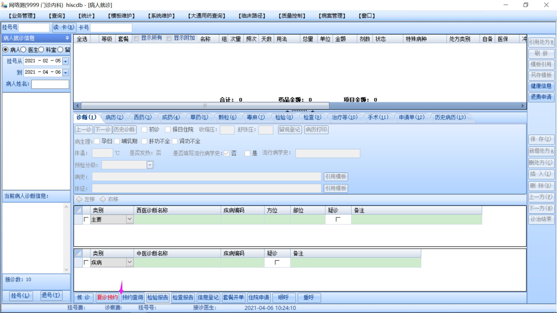Click the 退费申请 button

(541, 97)
